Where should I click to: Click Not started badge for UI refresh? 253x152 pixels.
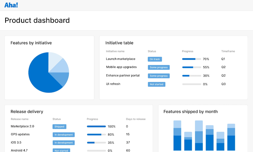tap(157, 84)
